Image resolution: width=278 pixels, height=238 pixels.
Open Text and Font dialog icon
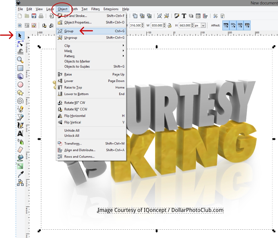point(184,16)
